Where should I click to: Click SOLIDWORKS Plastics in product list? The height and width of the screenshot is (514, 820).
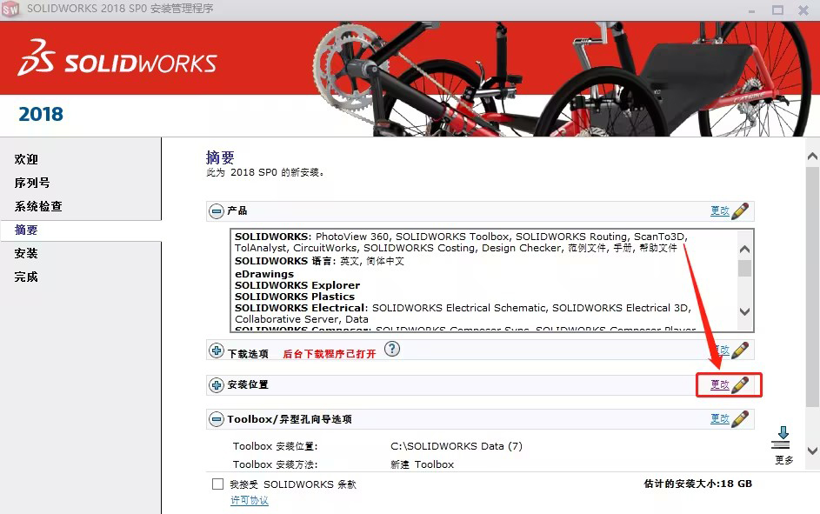click(295, 297)
